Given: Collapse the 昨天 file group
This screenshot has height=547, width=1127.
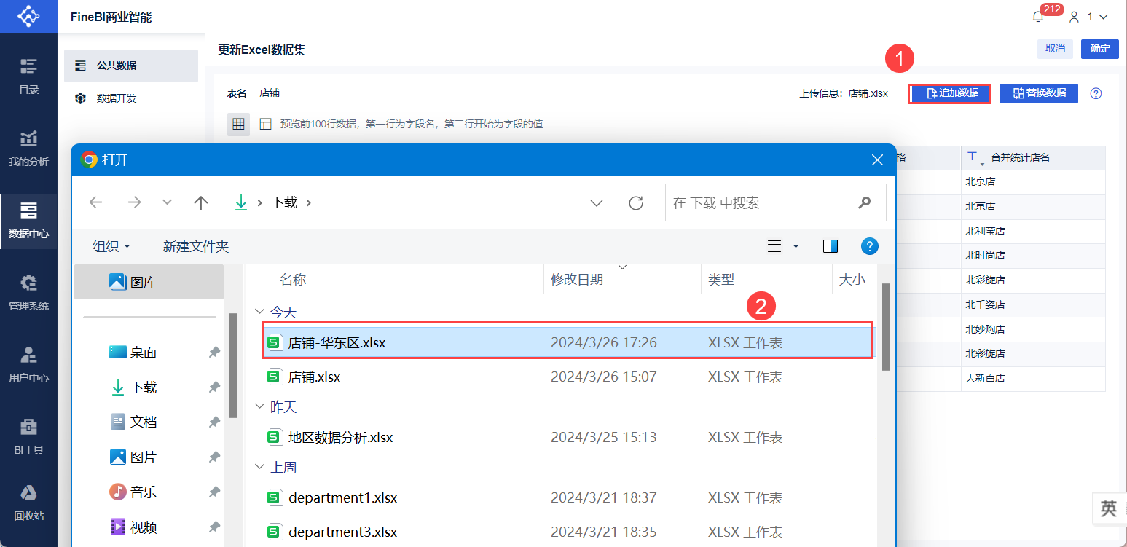Looking at the screenshot, I should [259, 406].
